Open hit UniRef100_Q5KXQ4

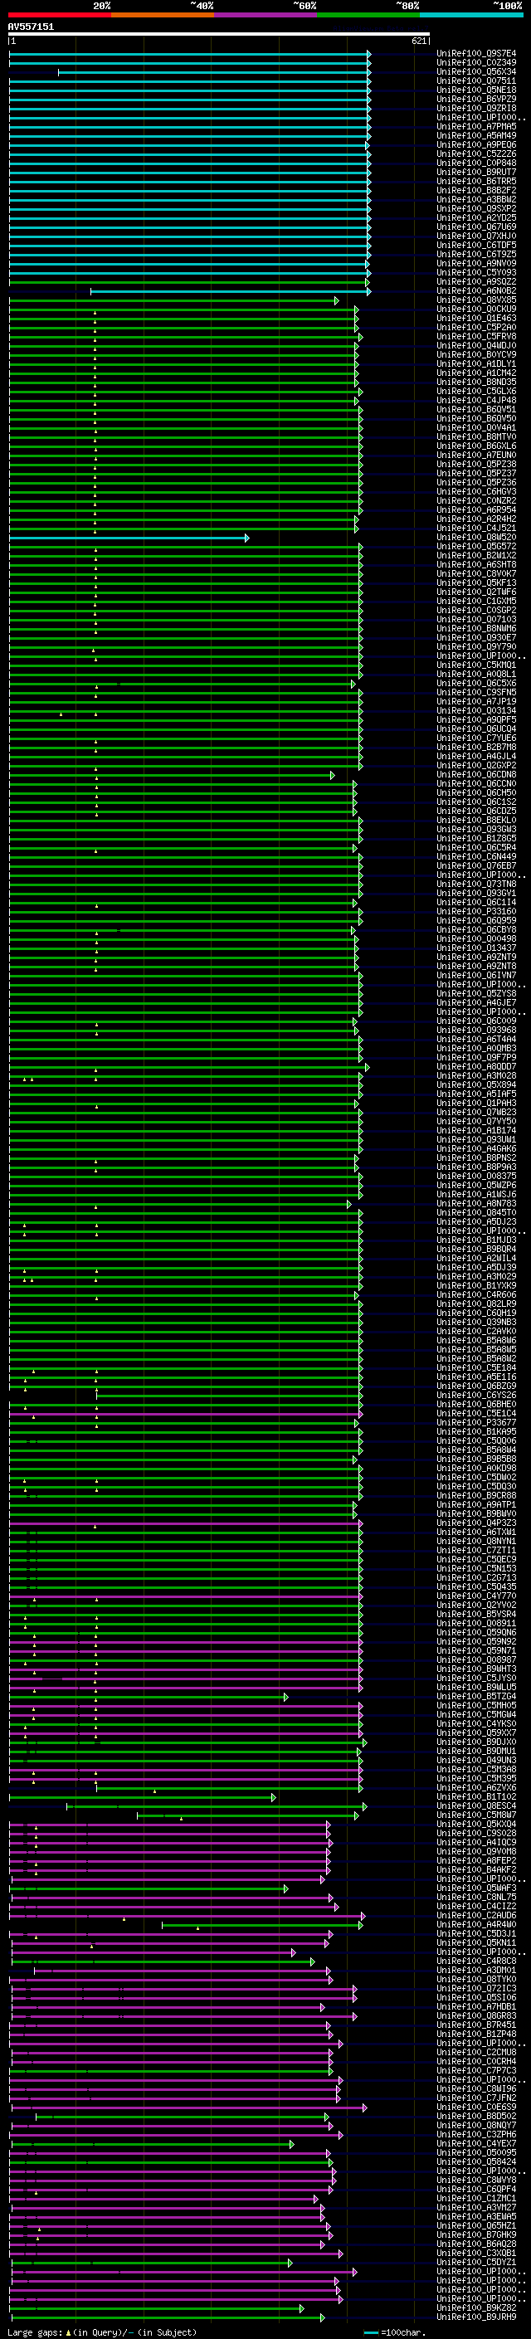(x=476, y=1825)
